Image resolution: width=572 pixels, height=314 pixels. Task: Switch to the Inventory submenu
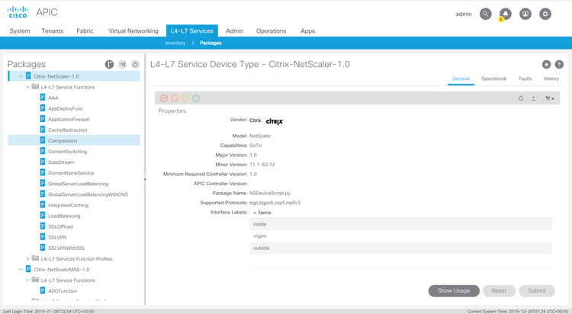(x=175, y=43)
